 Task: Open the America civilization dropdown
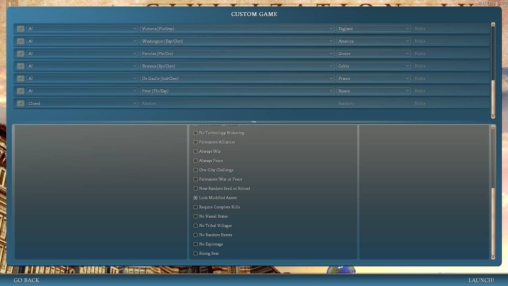coord(373,41)
